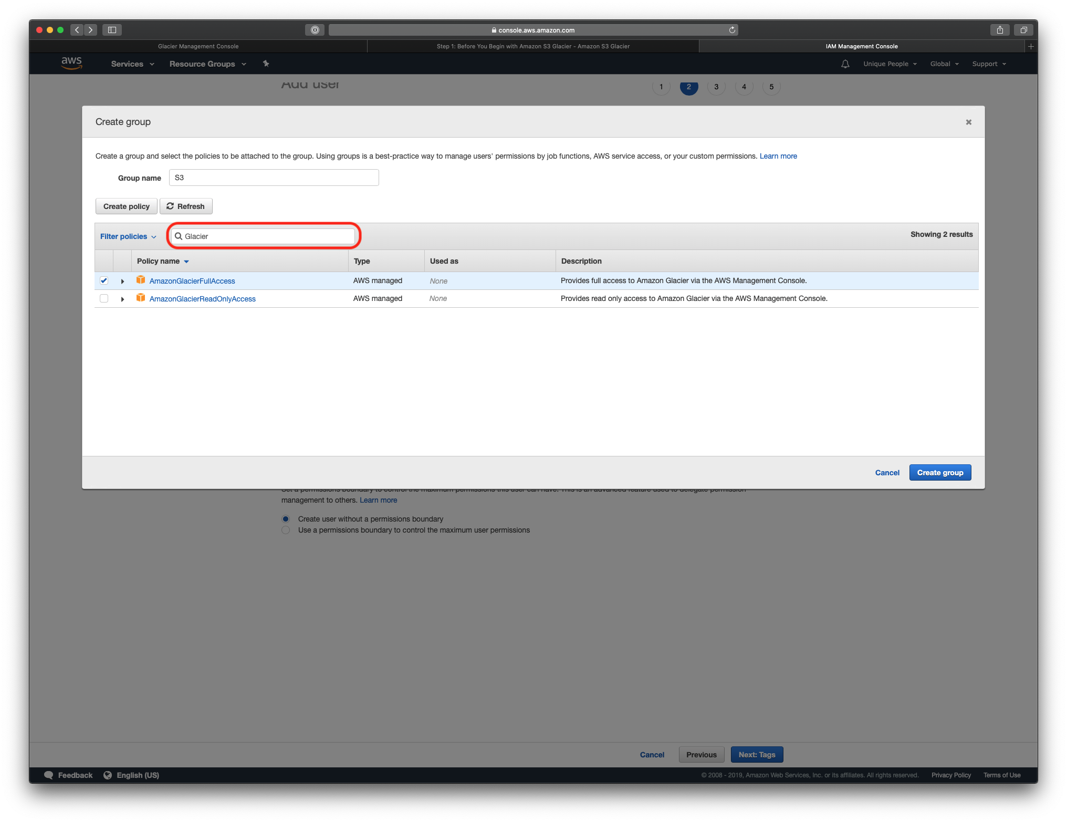
Task: Cancel the Create group dialog
Action: click(887, 473)
